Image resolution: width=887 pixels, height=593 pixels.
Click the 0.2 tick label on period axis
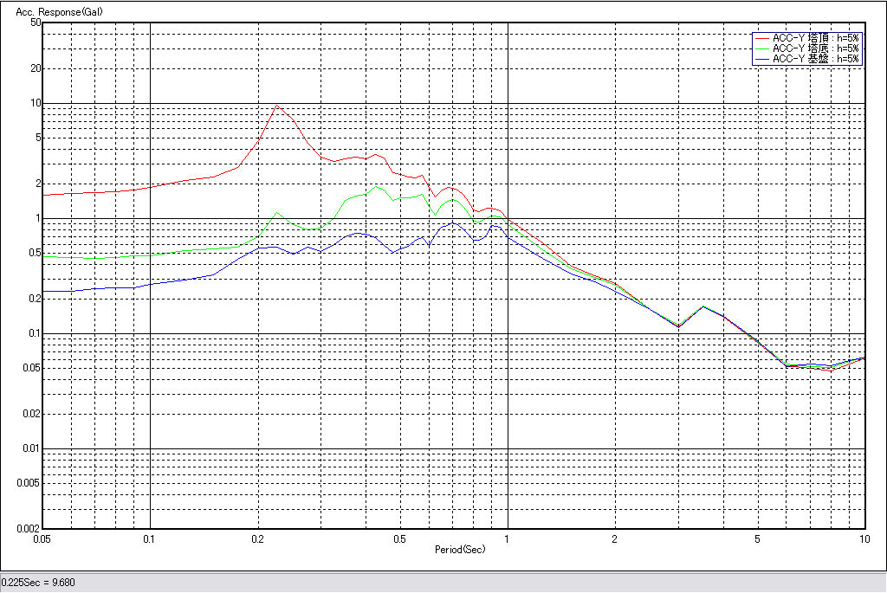(x=257, y=538)
